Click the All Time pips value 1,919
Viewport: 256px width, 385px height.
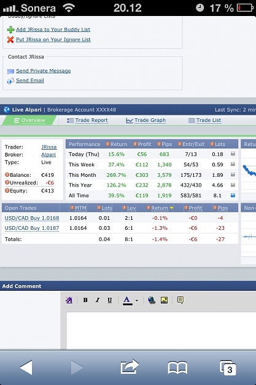[165, 196]
